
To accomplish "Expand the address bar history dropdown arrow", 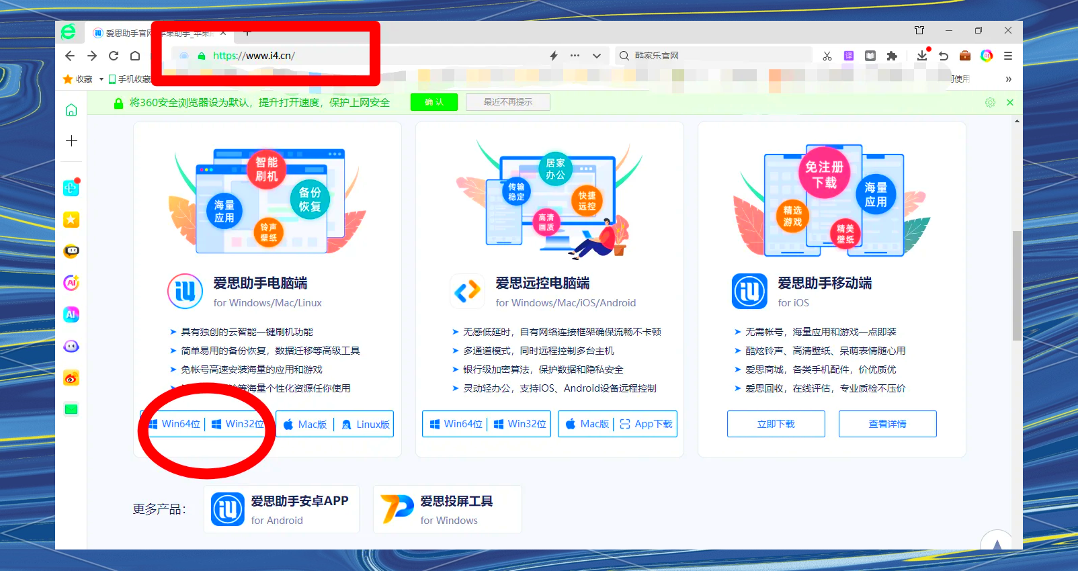I will [597, 56].
